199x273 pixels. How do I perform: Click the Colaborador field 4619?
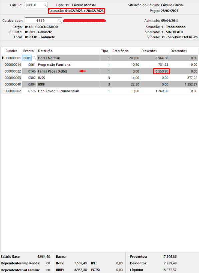41,21
